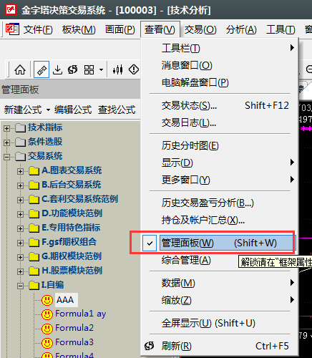Click the 条件选股 folder icon
Screen dimensions: 312x358
click(20, 142)
